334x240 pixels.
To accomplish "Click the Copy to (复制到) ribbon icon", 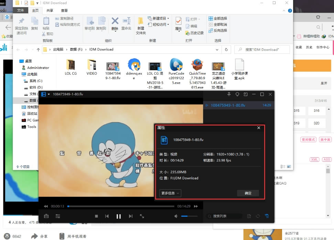I will [101, 23].
